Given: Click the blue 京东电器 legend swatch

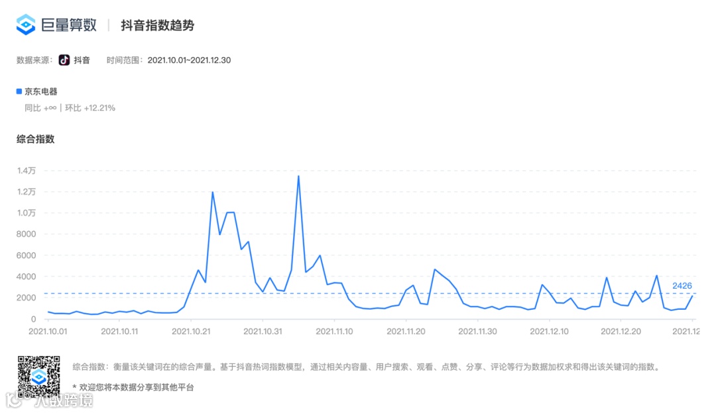Looking at the screenshot, I should point(19,91).
